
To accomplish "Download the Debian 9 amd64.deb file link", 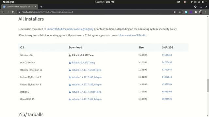I will tap(87, 92).
